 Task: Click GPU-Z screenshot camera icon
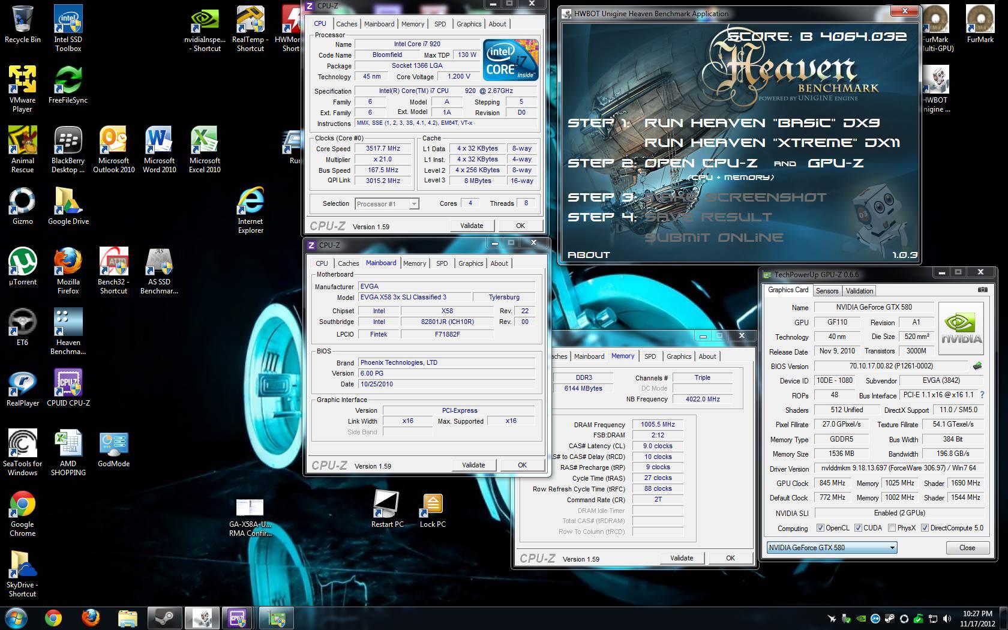982,290
